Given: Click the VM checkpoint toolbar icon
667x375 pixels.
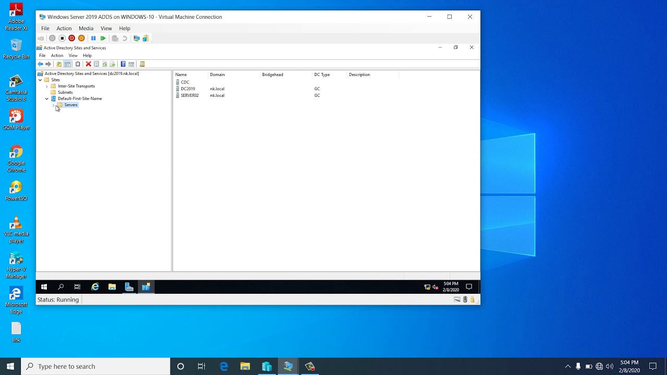Looking at the screenshot, I should 115,38.
